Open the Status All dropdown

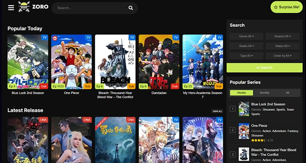[x=282, y=46]
